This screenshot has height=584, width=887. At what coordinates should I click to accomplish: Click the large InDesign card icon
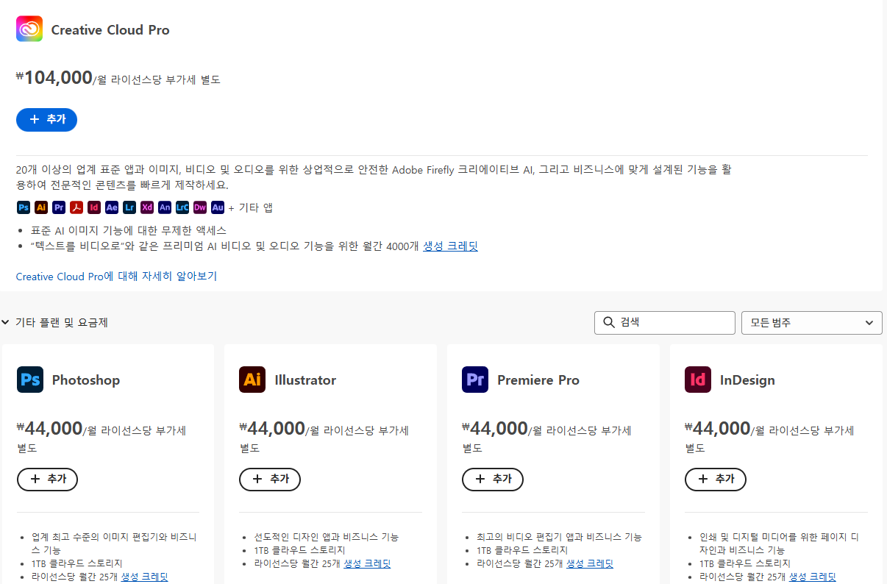click(698, 380)
